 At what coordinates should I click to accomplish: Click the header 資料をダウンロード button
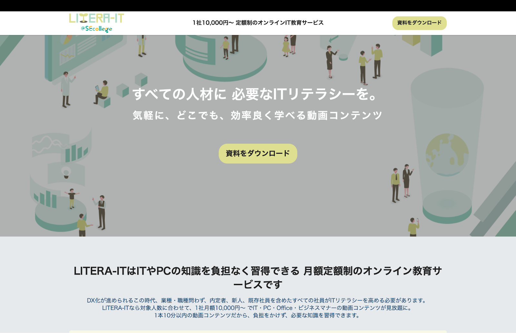(x=419, y=23)
